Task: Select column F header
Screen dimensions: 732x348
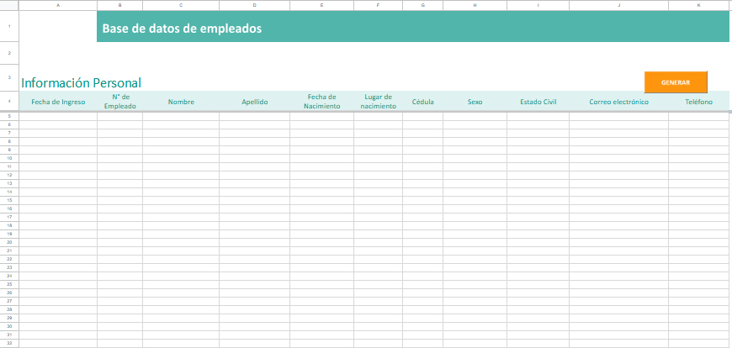Action: coord(378,5)
